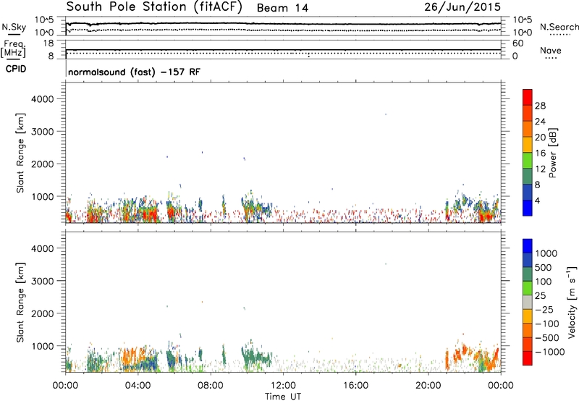The image size is (579, 401).
Task: Click the "08:00" time axis tick
Action: tap(211, 386)
